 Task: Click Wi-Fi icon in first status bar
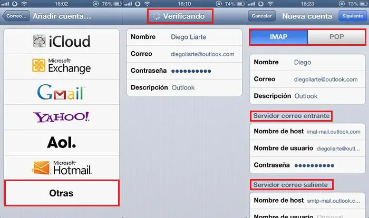point(24,4)
